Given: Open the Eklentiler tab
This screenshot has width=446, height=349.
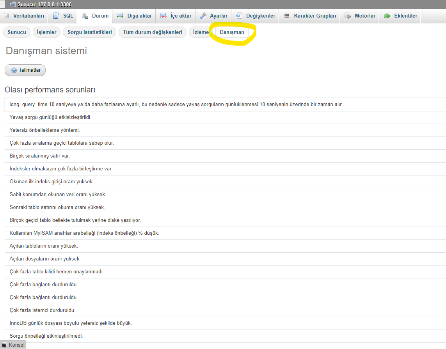Looking at the screenshot, I should point(400,16).
